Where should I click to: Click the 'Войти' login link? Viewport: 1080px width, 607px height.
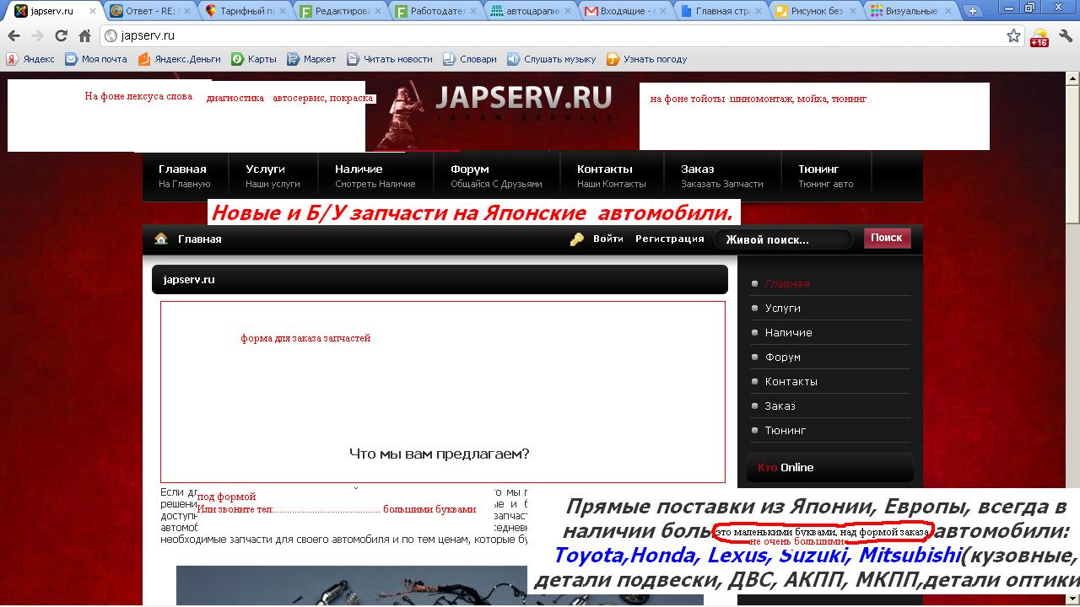[x=608, y=239]
